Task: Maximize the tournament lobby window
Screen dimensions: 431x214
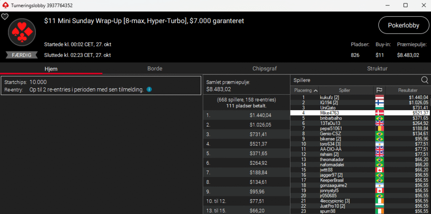Action: point(405,5)
